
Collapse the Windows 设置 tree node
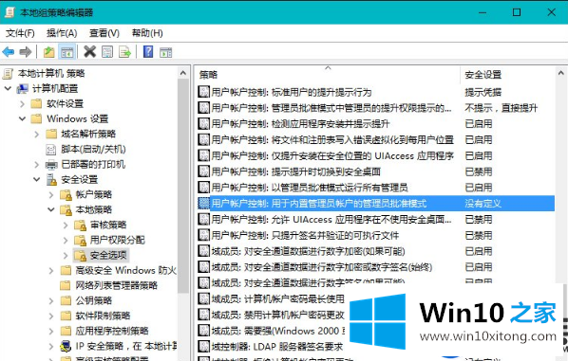pos(22,118)
